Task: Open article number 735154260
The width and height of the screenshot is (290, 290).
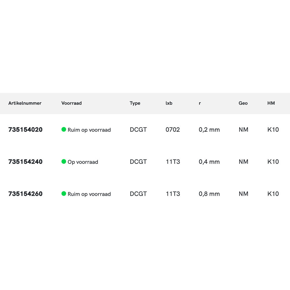Action: [x=26, y=194]
